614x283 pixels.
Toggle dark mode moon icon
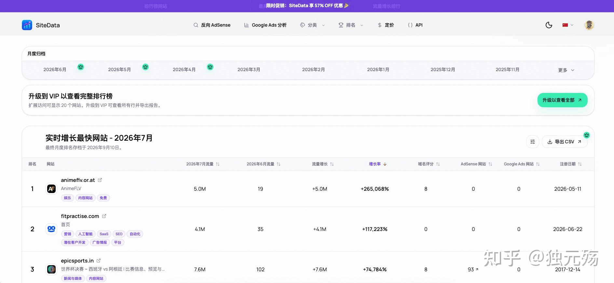pyautogui.click(x=549, y=25)
